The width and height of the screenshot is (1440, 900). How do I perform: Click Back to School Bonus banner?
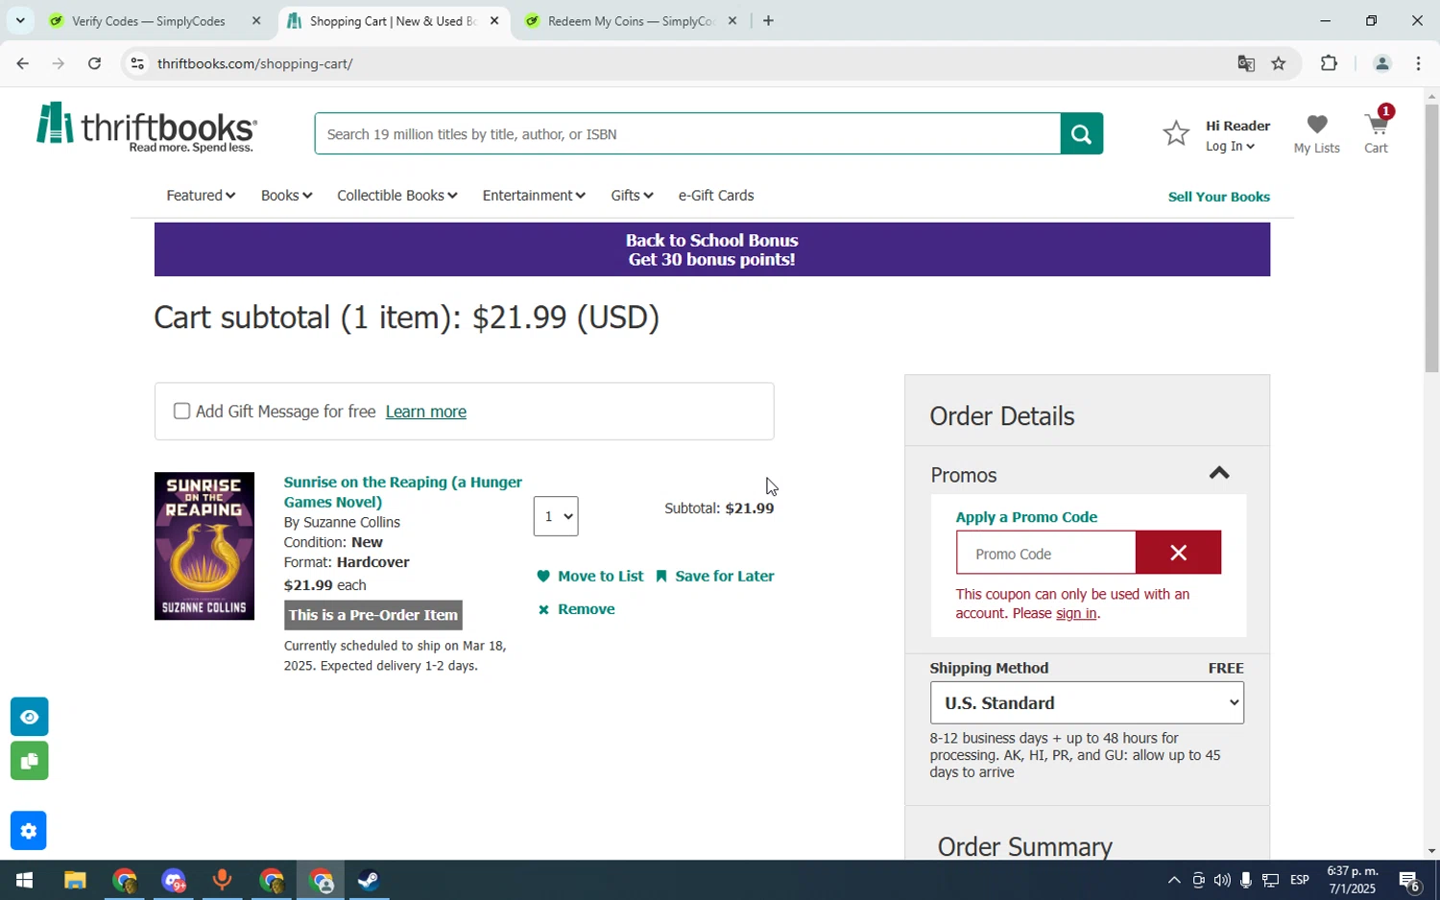tap(711, 249)
